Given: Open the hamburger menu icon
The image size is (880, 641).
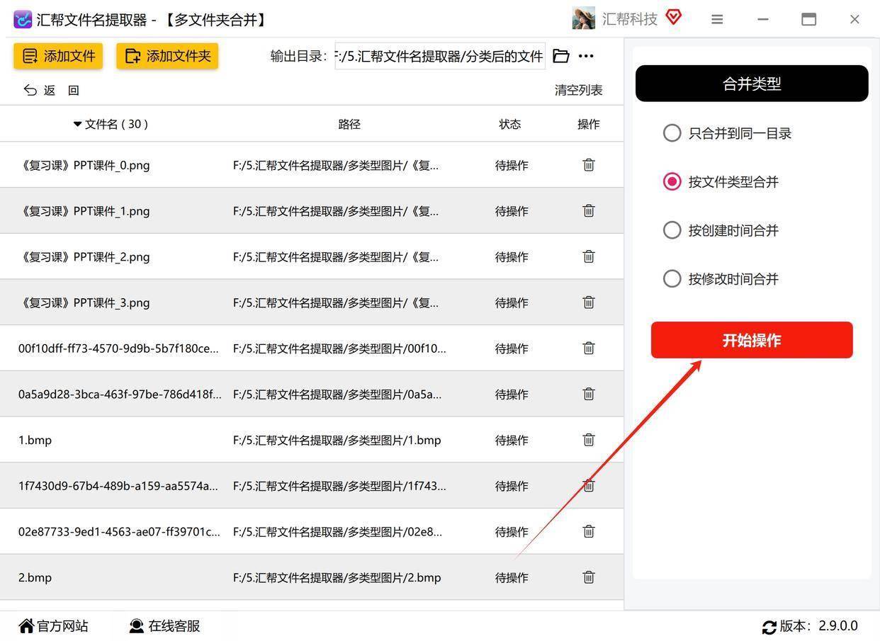Looking at the screenshot, I should 717,19.
